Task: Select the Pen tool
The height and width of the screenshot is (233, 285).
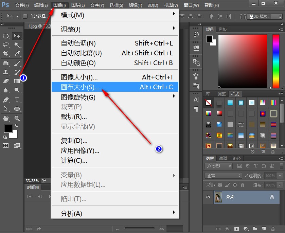Action: tap(6, 100)
